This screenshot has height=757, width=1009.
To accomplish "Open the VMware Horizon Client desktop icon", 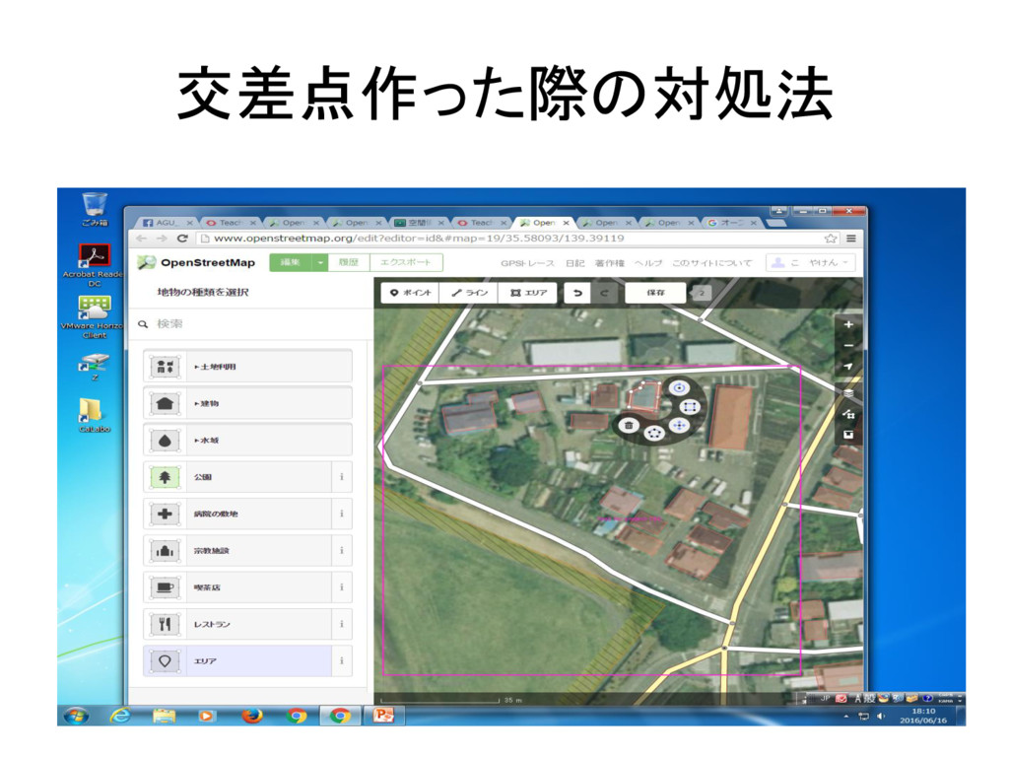I will (x=94, y=317).
